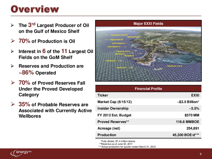212x159 pixels.
Task: Click the South Pass 89 map label
Action: pyautogui.click(x=111, y=61)
